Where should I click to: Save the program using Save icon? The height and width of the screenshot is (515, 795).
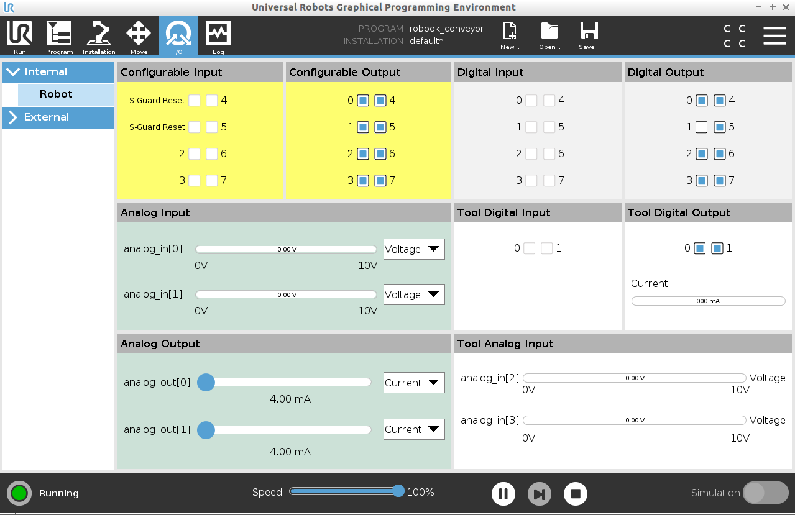click(x=589, y=36)
